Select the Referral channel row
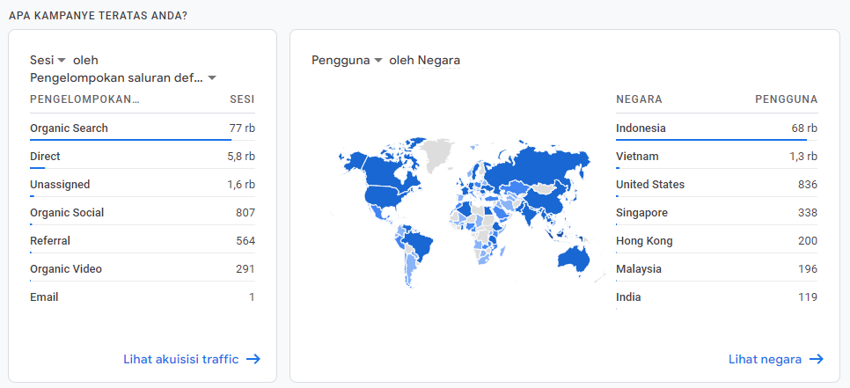Viewport: 850px width, 388px height. coord(143,240)
